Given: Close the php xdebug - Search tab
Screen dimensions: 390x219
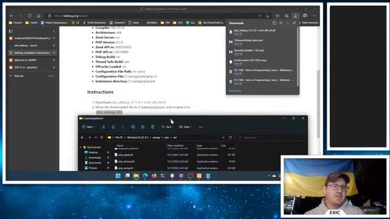Looking at the screenshot, I should 54,46.
